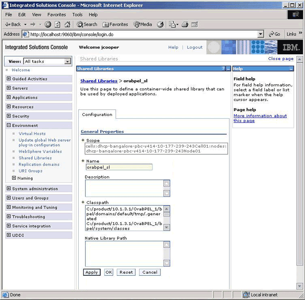Collapse the Environment section

click(x=8, y=125)
